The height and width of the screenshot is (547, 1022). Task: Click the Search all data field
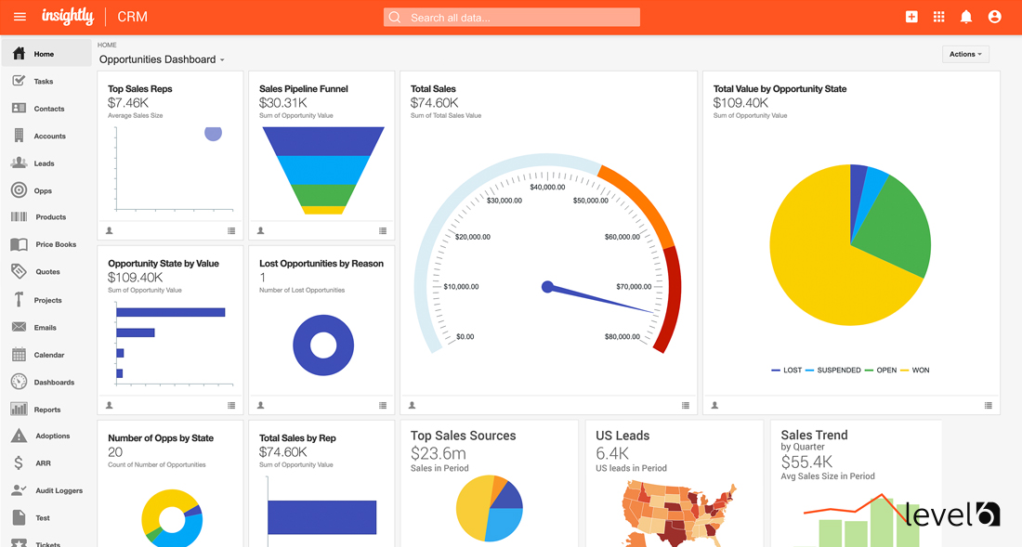click(x=512, y=18)
